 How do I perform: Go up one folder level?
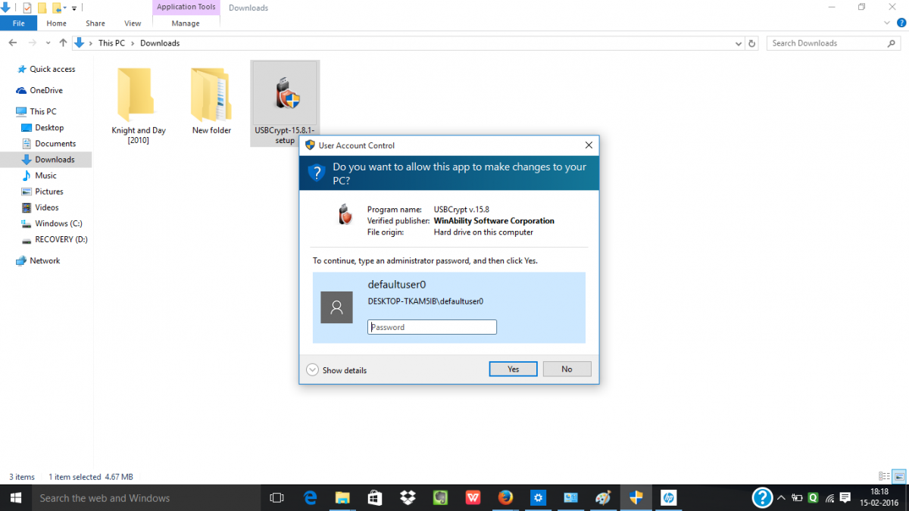coord(63,43)
